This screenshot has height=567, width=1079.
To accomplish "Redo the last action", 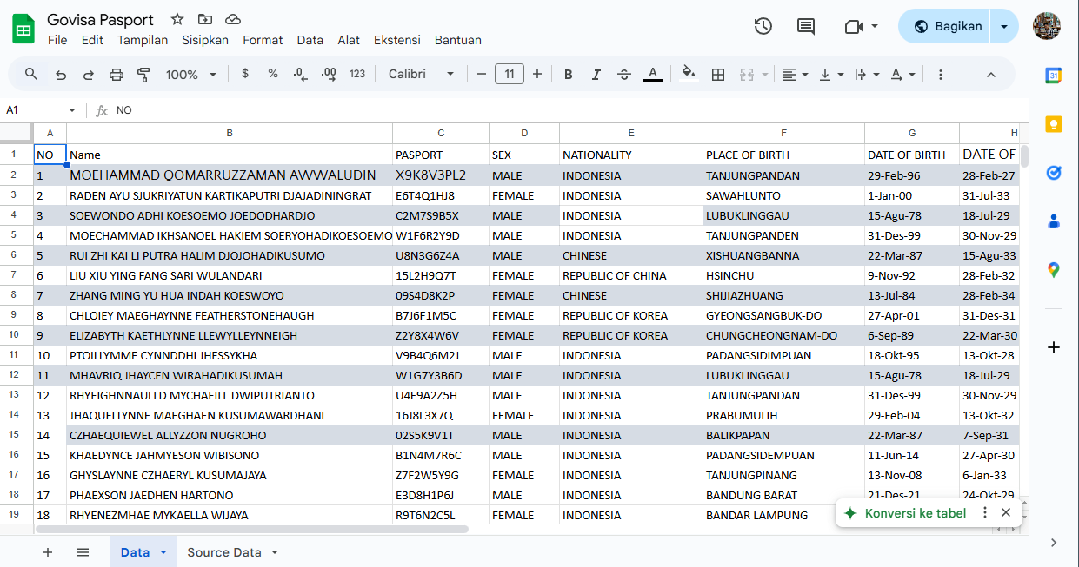I will pos(89,75).
